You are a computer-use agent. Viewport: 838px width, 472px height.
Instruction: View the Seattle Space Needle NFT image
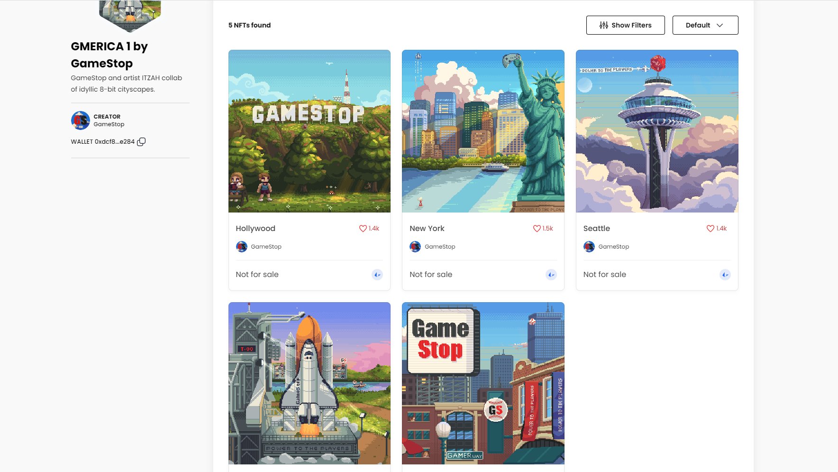[657, 131]
